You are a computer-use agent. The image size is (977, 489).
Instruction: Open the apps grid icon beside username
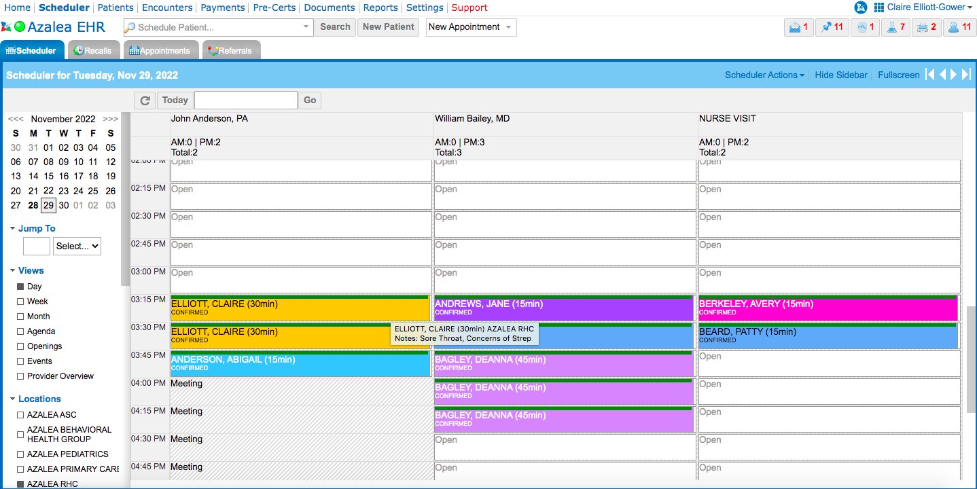879,7
